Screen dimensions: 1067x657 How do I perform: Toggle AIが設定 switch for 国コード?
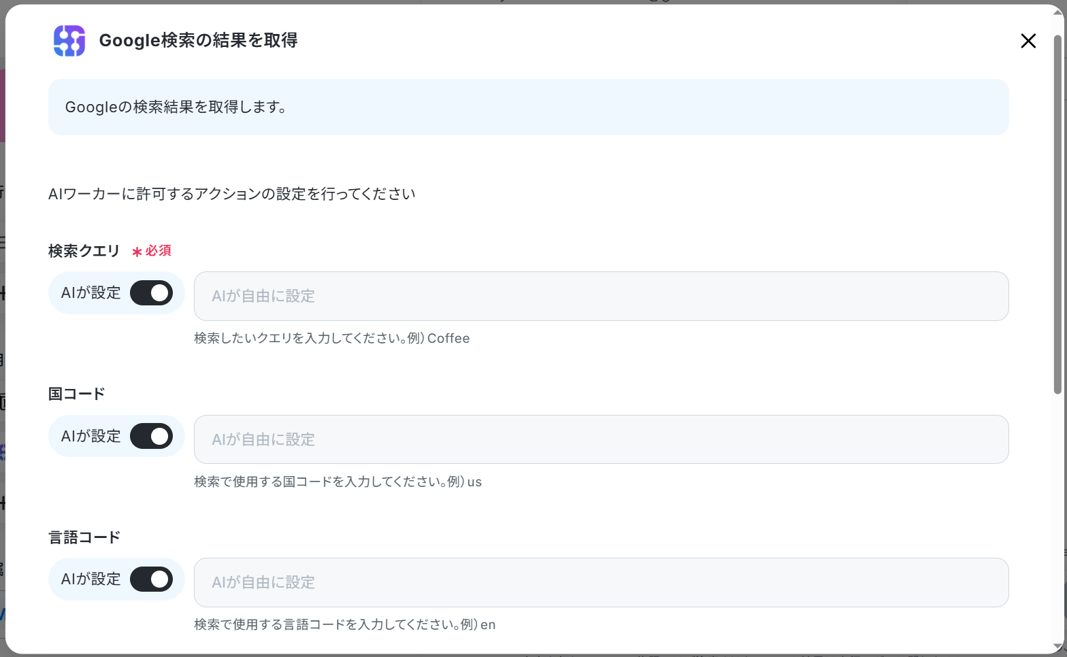(151, 437)
